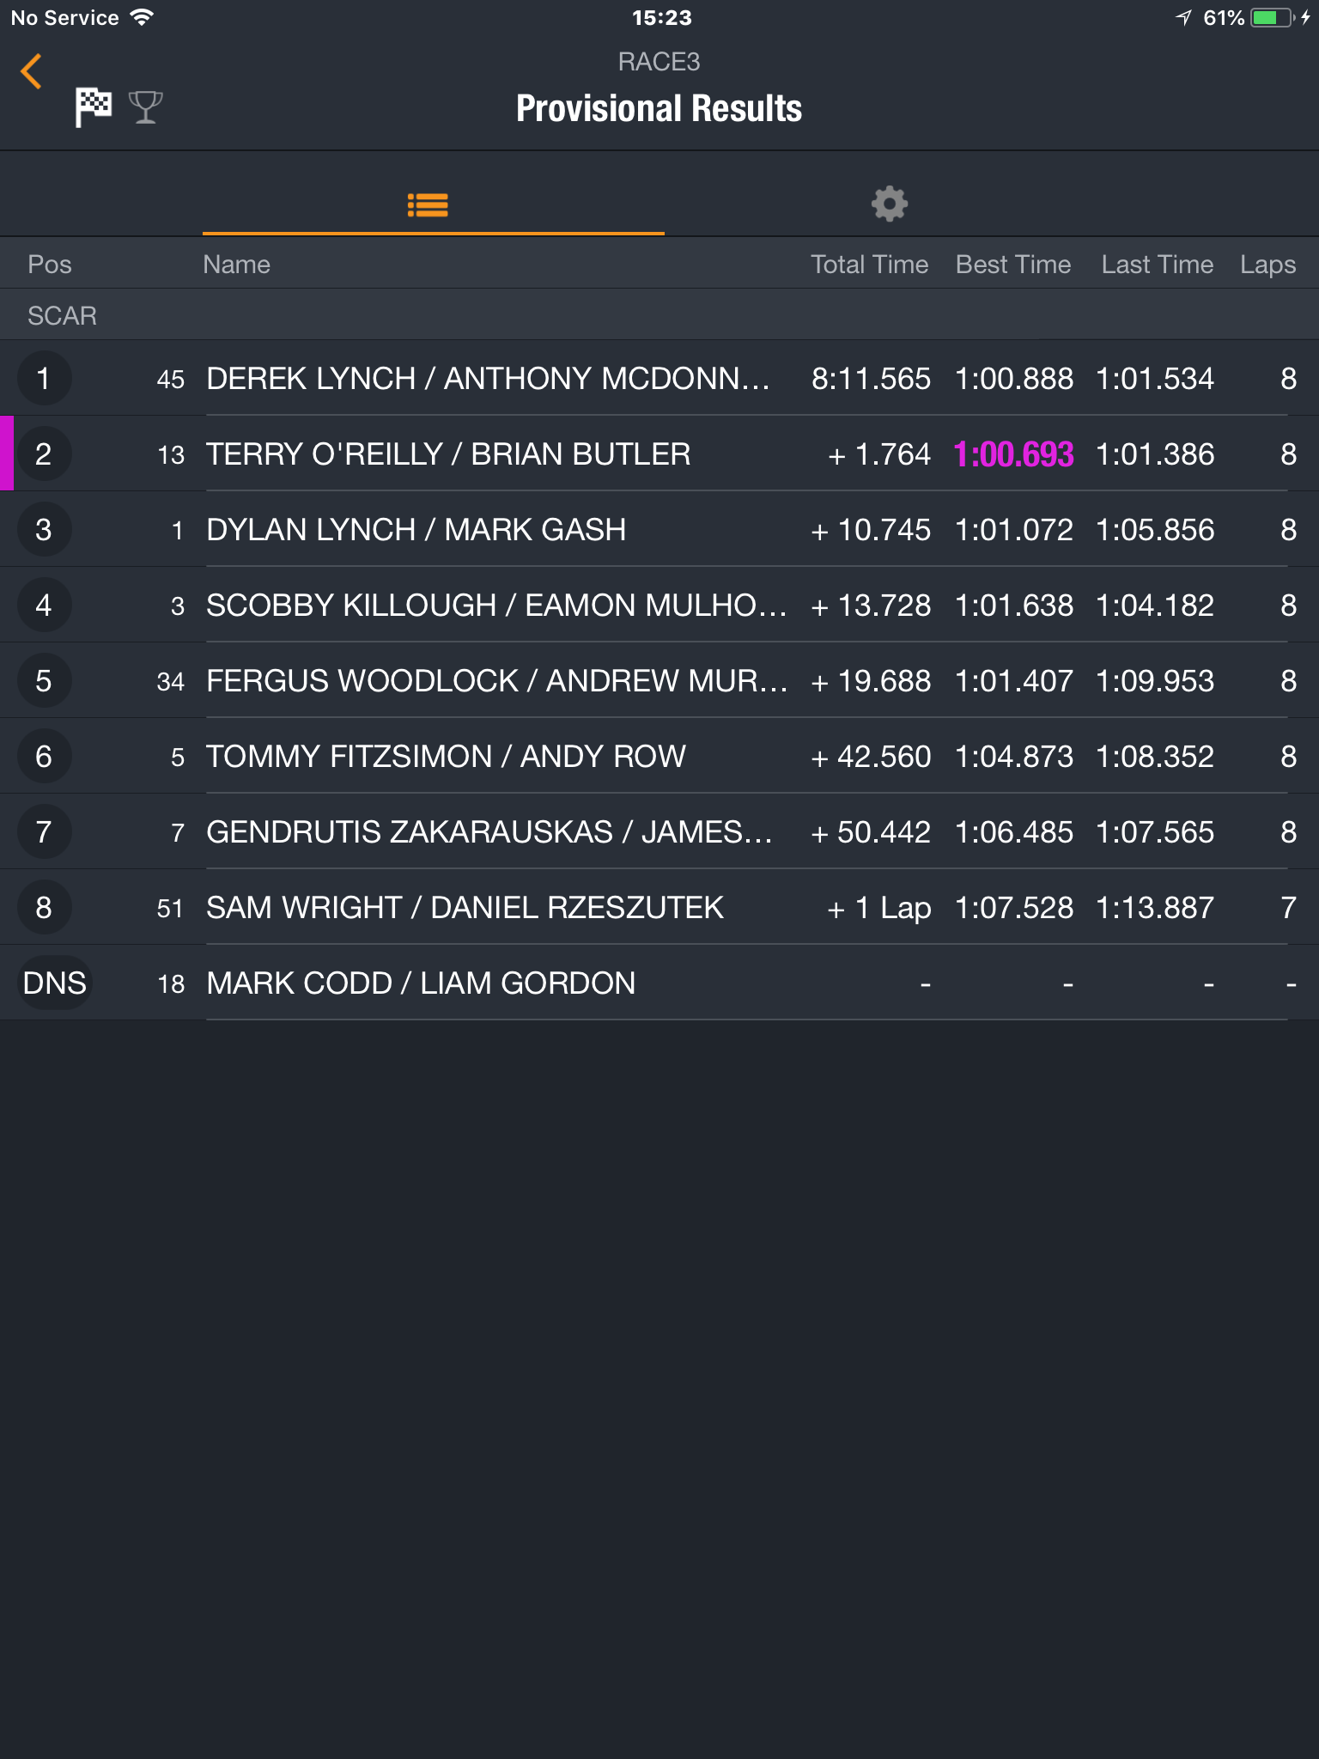This screenshot has width=1319, height=1759.
Task: Select the battery indicator in status bar
Action: click(1272, 18)
